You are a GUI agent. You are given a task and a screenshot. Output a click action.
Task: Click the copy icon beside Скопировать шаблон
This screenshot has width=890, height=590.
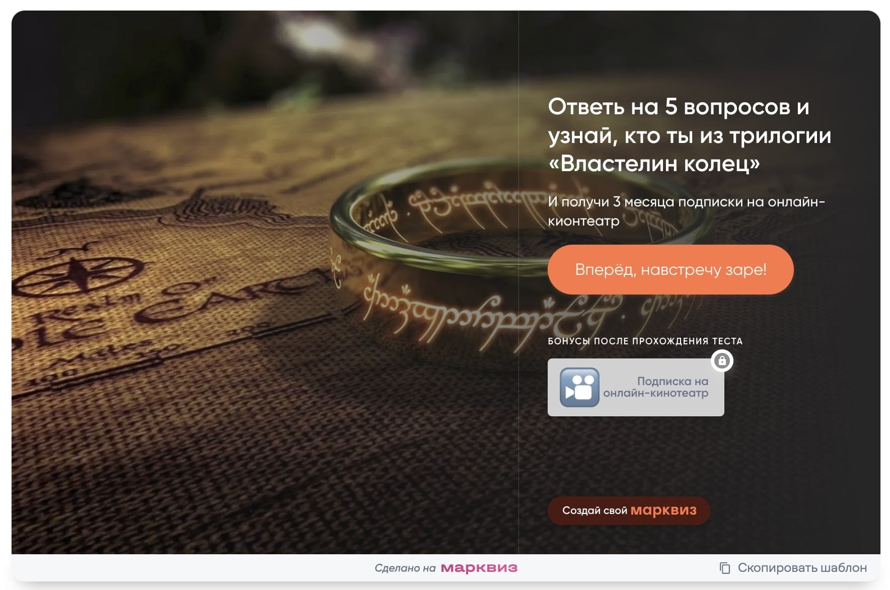725,568
